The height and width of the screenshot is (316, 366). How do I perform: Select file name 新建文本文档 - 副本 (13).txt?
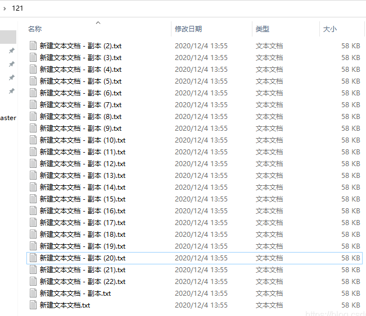83,176
